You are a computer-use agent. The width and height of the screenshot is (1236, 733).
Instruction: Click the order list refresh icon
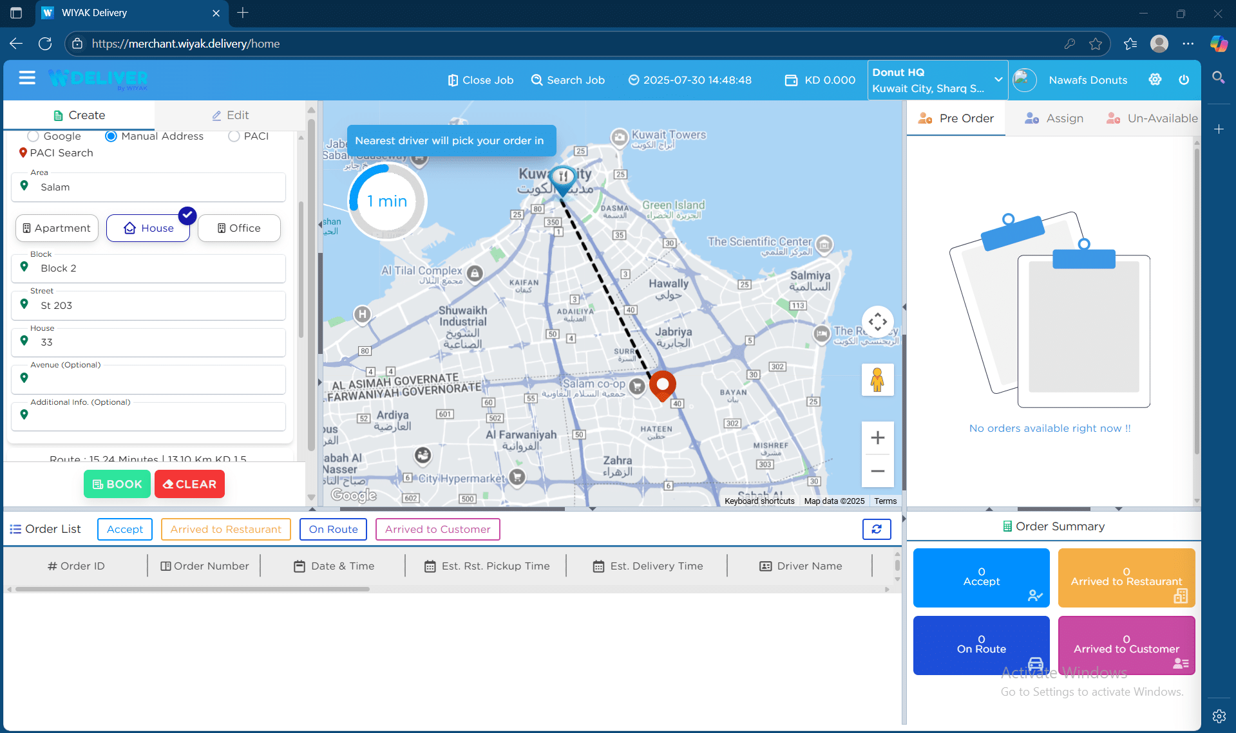click(877, 529)
